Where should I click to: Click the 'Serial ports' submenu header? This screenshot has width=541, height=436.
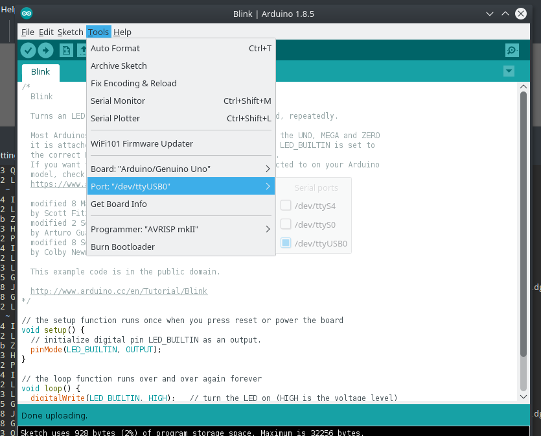(316, 188)
